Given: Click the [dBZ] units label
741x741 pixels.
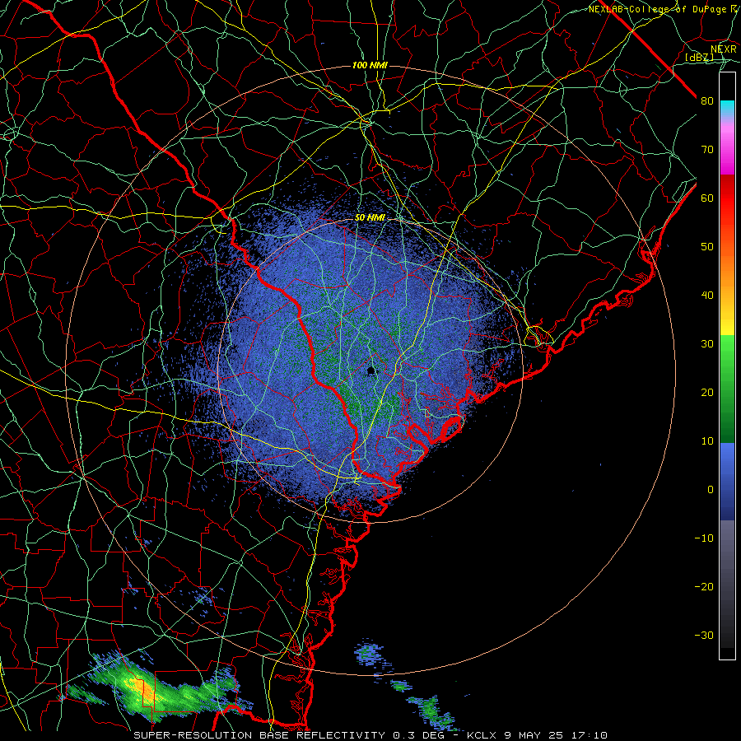Looking at the screenshot, I should point(699,57).
